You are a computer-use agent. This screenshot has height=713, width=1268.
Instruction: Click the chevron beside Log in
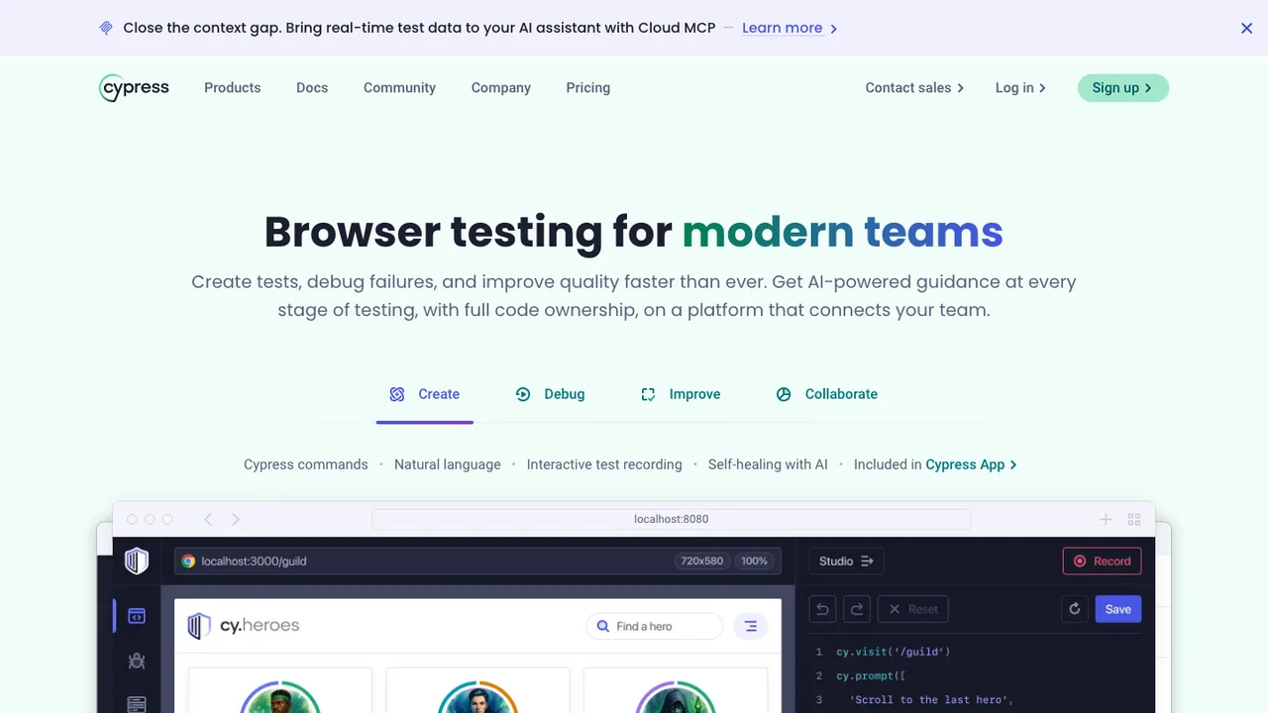point(1042,88)
